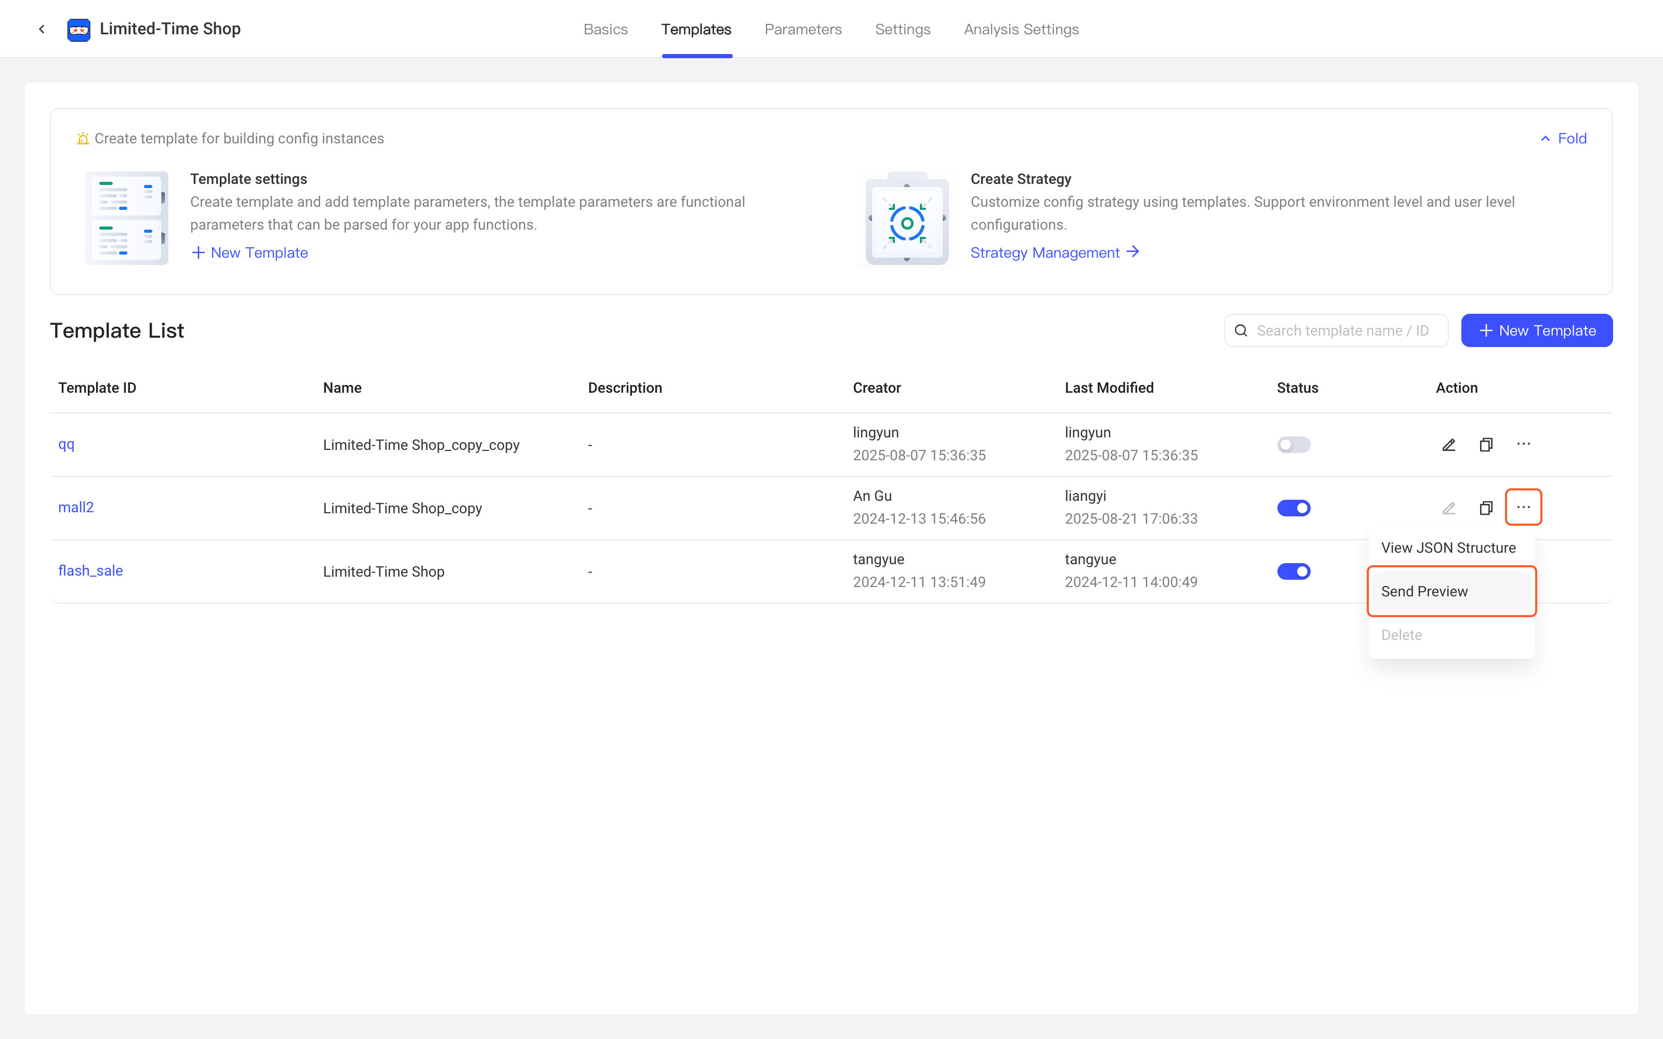Copy the qq template with duplicate icon
The height and width of the screenshot is (1039, 1663).
coord(1486,445)
